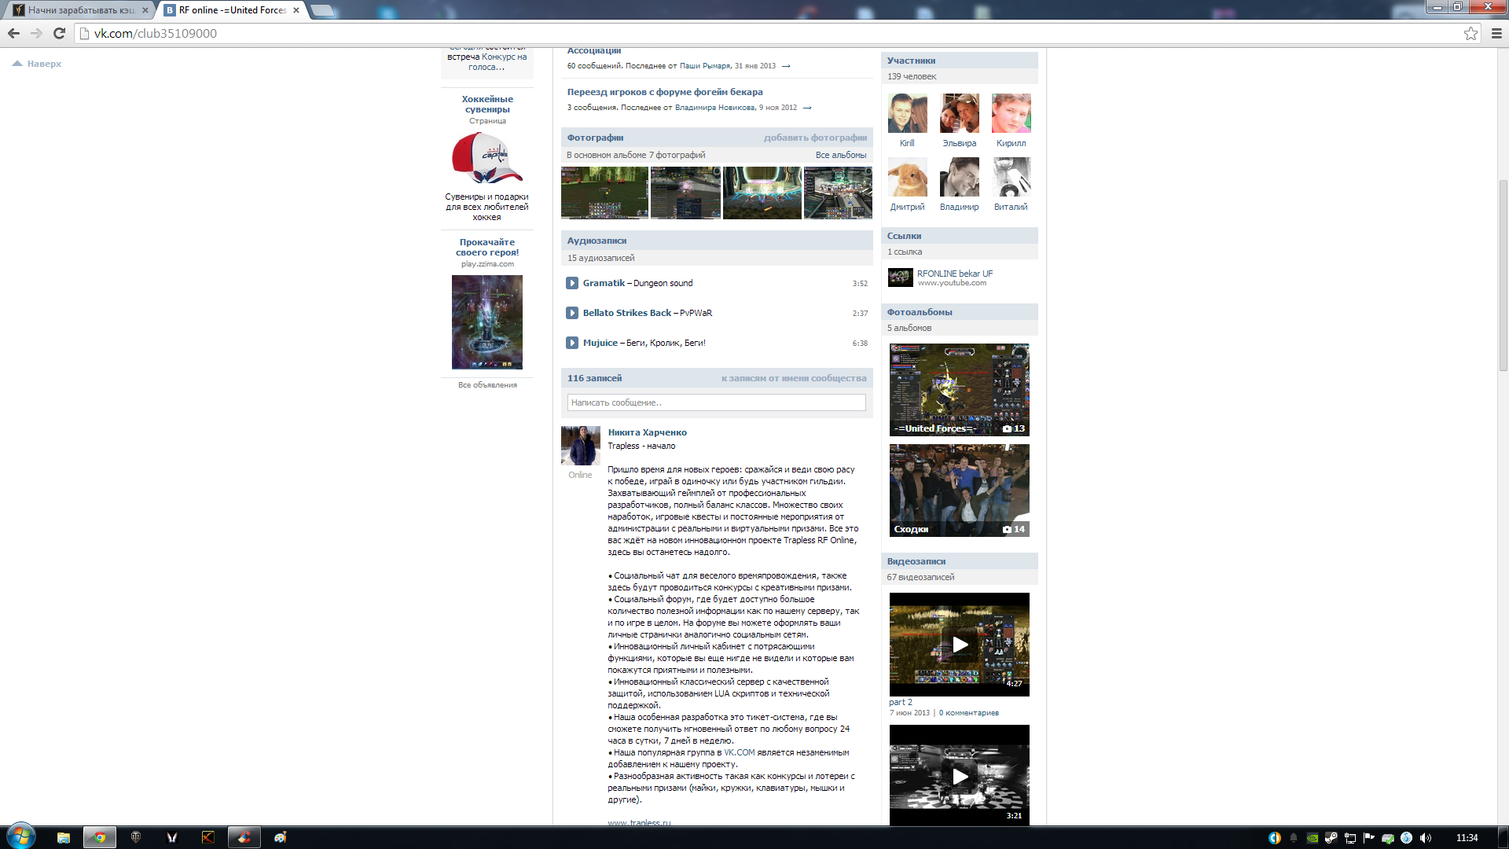Open Kirill's member avatar

pos(907,113)
